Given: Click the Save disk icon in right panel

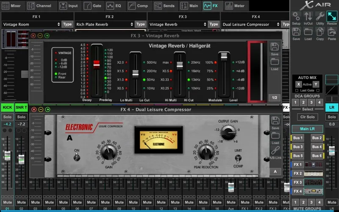Looking at the screenshot, I should [296, 34].
